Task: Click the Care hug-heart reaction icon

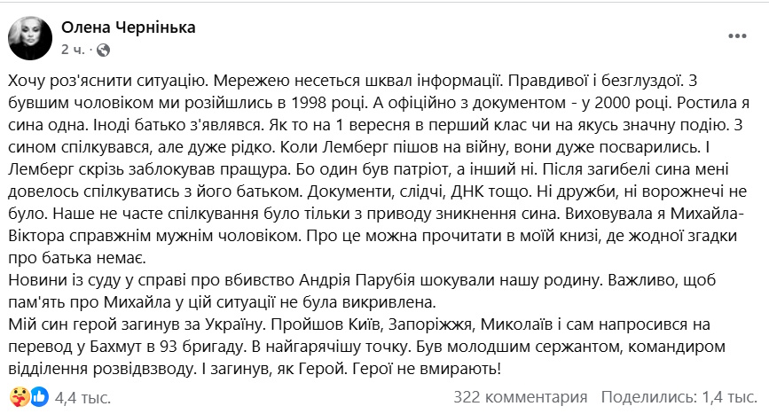Action: [x=18, y=394]
